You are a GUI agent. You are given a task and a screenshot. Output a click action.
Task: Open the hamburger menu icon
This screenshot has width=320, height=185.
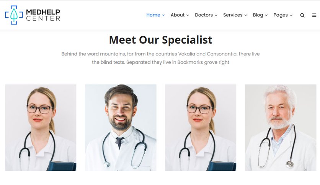(x=314, y=15)
